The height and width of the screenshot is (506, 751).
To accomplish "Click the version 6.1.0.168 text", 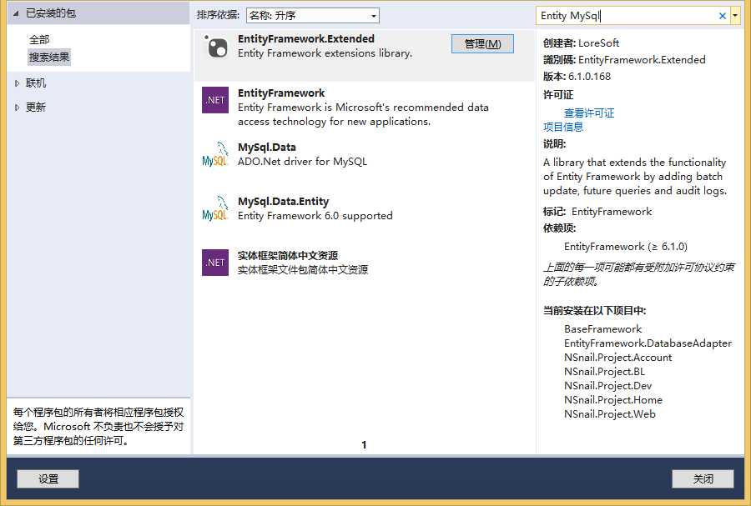I will [x=589, y=77].
